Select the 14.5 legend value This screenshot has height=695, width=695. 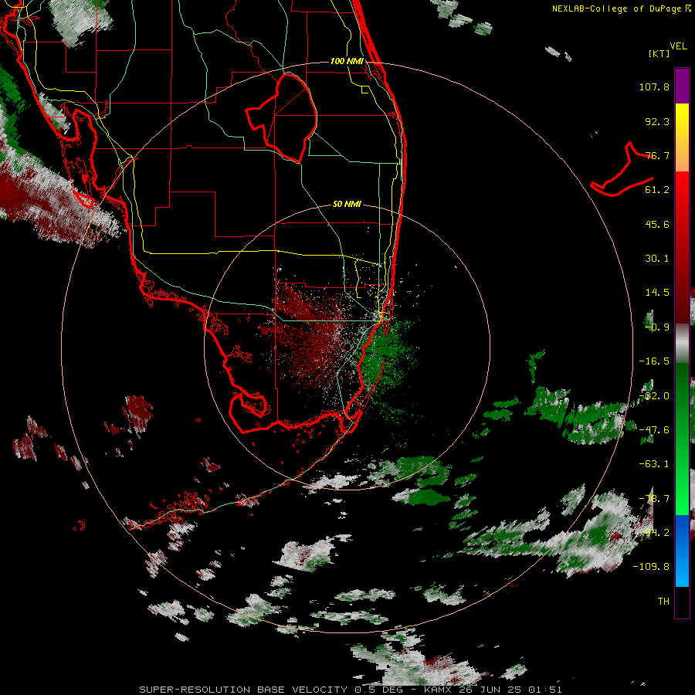657,293
